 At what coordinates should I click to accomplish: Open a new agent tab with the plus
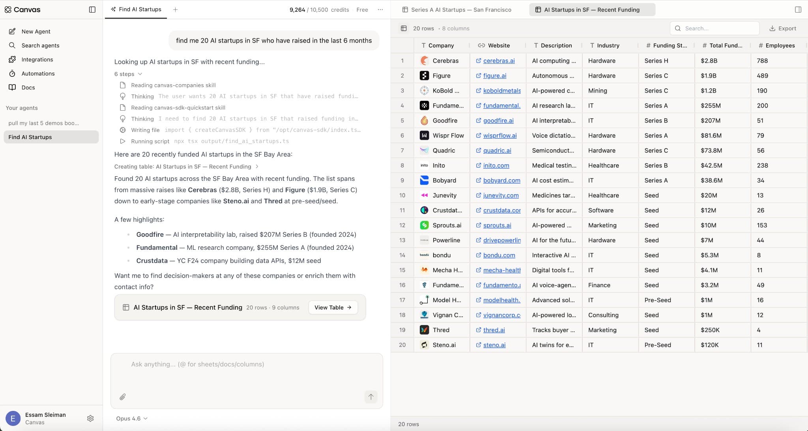(175, 9)
